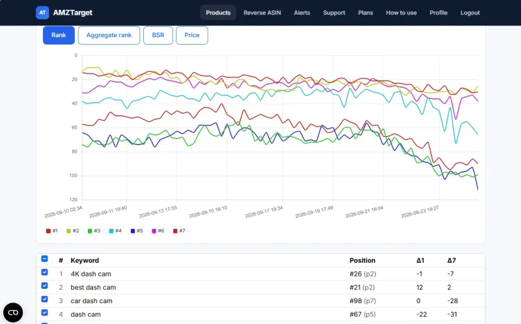The width and height of the screenshot is (521, 324).
Task: Uncheck the car dash cam checkbox
Action: pos(44,299)
